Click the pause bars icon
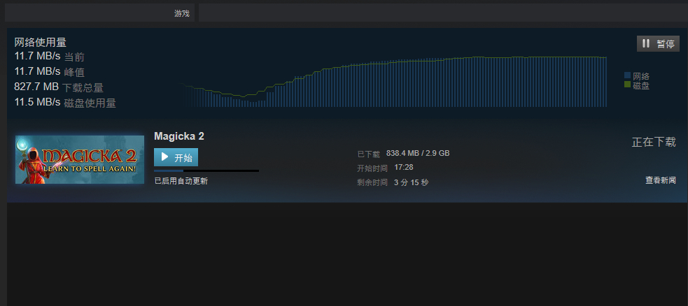This screenshot has width=688, height=306. [x=646, y=43]
